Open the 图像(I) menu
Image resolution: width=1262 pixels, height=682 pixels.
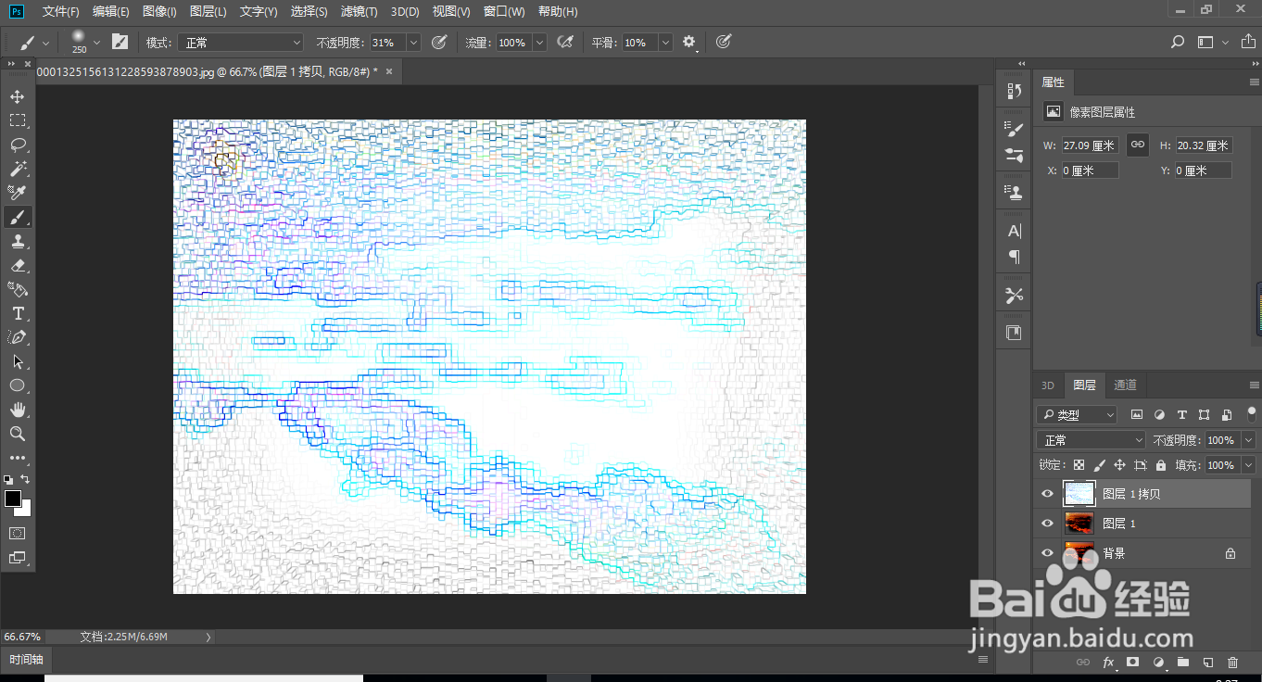click(x=159, y=11)
